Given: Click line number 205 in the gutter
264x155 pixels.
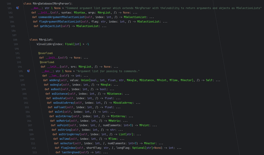Looking at the screenshot, I should [28, 116].
